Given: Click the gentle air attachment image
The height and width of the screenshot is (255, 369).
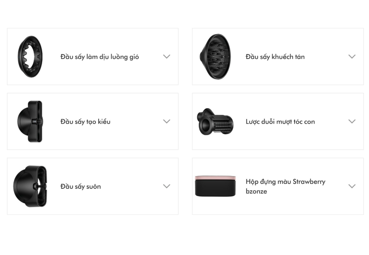Looking at the screenshot, I should coord(30,57).
